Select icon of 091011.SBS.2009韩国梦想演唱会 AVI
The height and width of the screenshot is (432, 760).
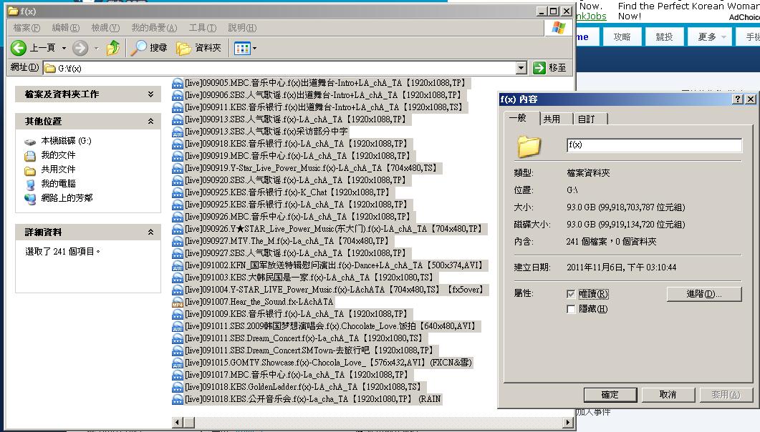tap(178, 326)
